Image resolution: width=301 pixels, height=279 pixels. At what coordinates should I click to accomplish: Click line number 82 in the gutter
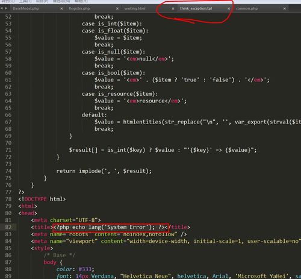(x=8, y=227)
